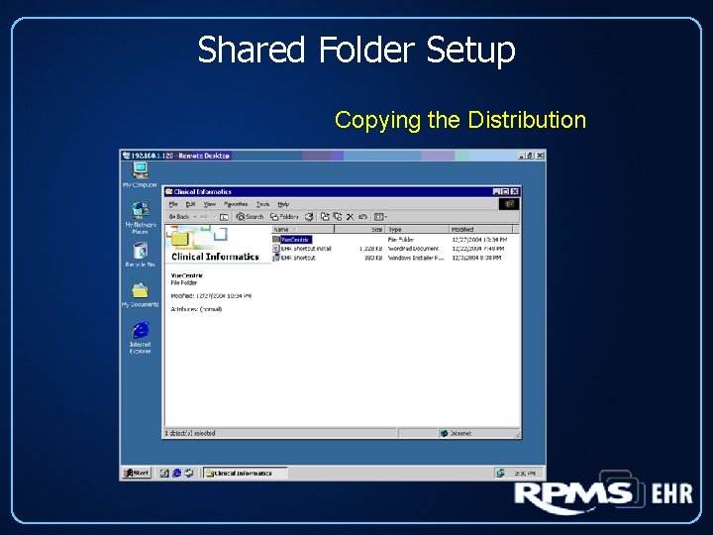Close the Remote Desktop window
713x535 pixels.
[x=540, y=156]
